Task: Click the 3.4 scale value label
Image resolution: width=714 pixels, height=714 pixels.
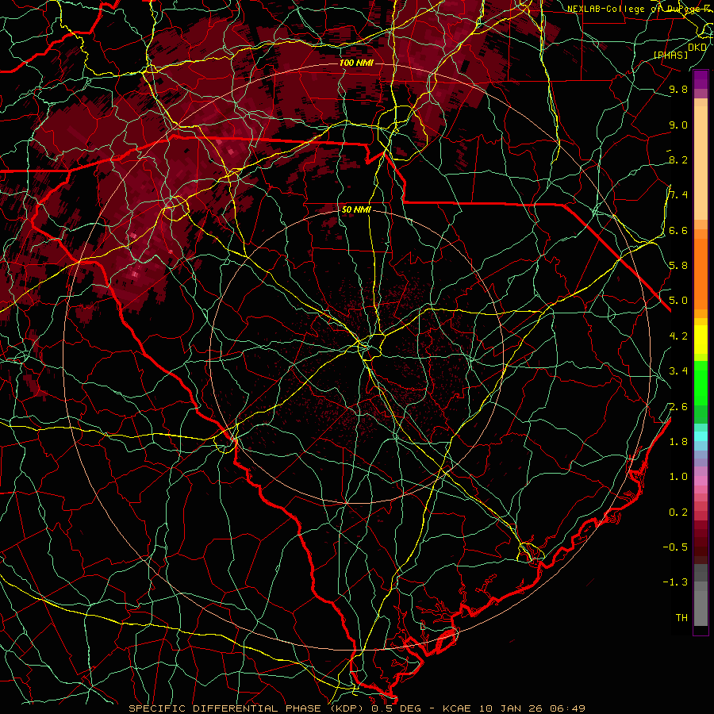Action: coord(678,370)
